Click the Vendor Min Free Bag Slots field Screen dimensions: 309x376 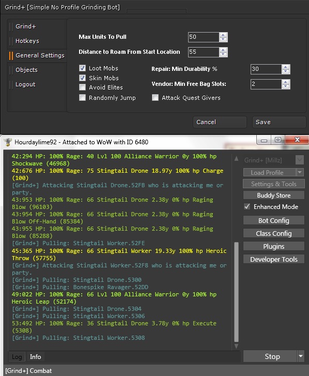click(266, 84)
